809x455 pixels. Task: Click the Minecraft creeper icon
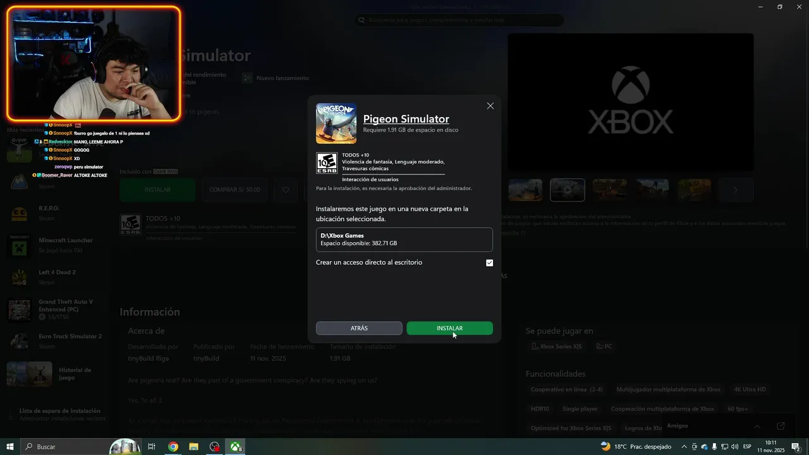(19, 246)
